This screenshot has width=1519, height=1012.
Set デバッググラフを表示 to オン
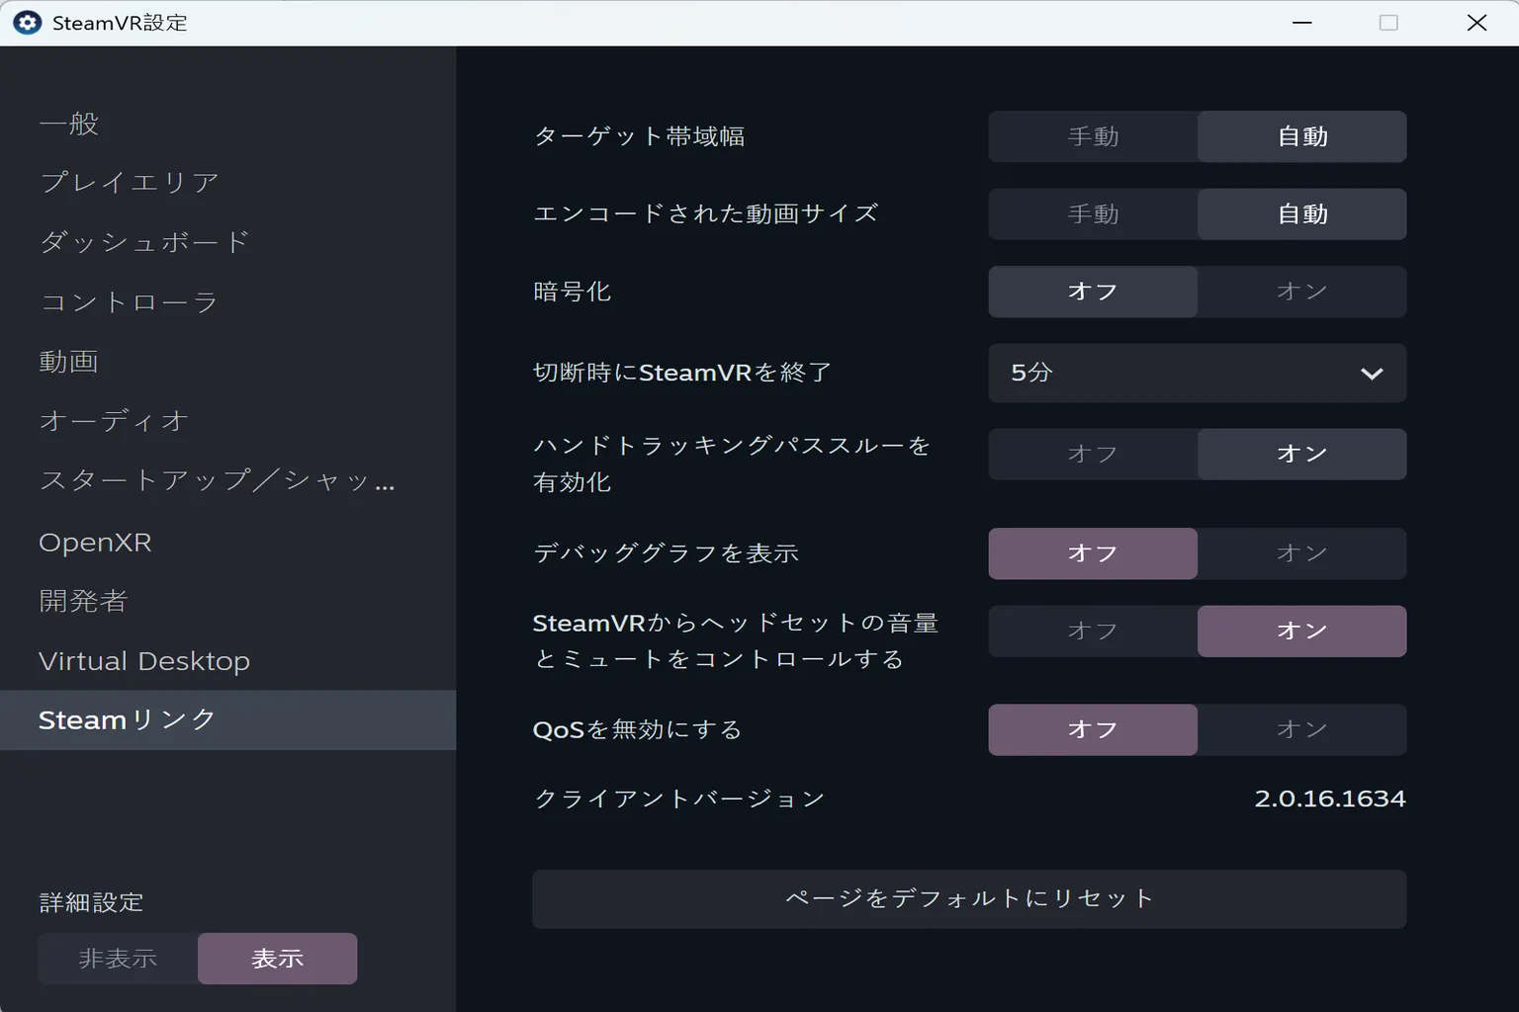click(x=1302, y=553)
